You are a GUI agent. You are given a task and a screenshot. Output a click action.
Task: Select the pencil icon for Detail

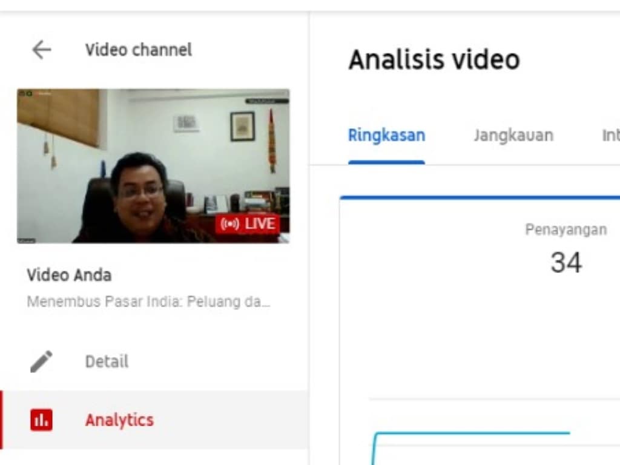(41, 361)
